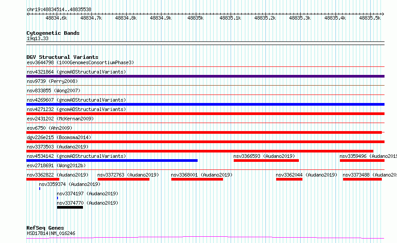Open the nsv3366593 (Audano2019) label
The width and height of the screenshot is (397, 243).
pos(264,156)
